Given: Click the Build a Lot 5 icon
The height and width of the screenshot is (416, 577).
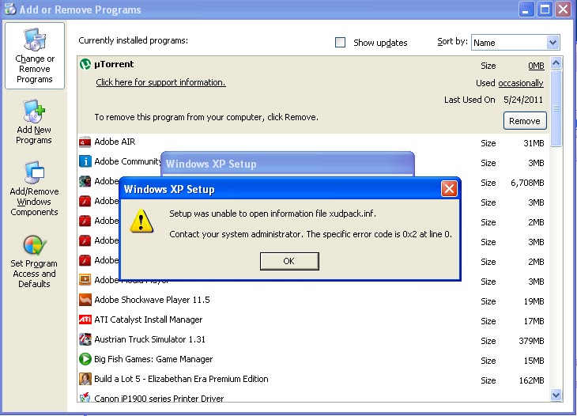Looking at the screenshot, I should pos(85,379).
